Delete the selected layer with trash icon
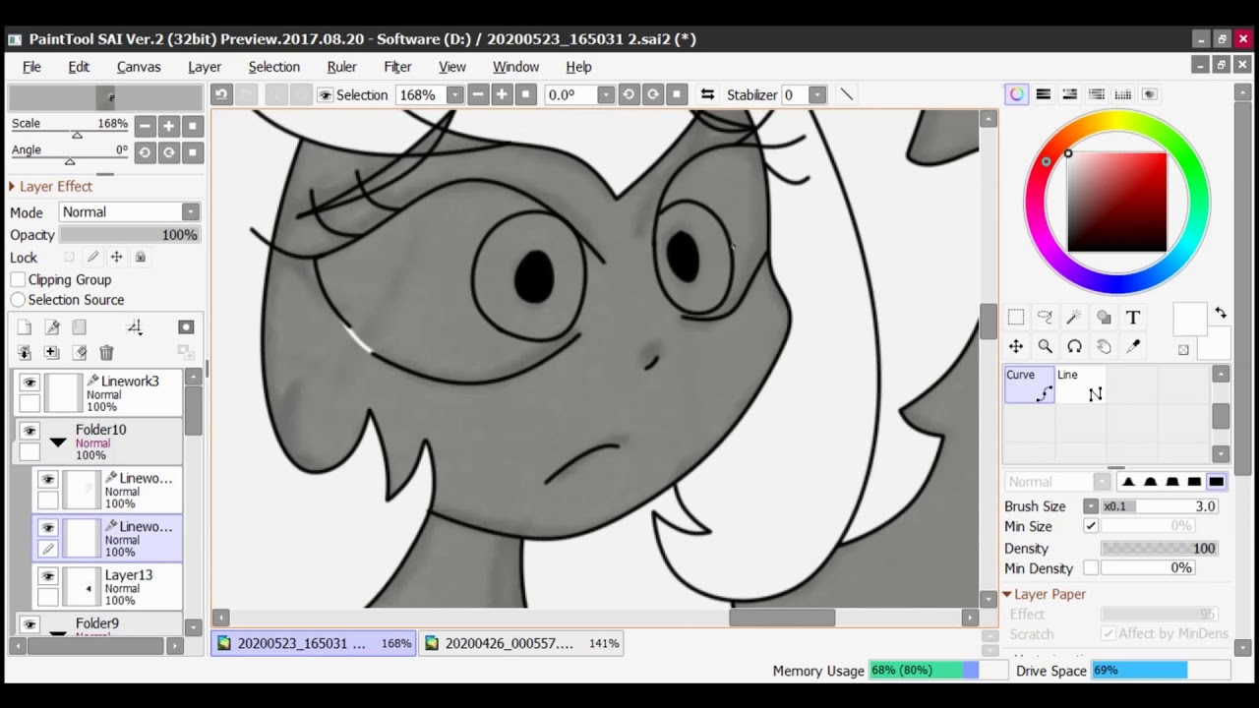The image size is (1259, 708). [106, 353]
